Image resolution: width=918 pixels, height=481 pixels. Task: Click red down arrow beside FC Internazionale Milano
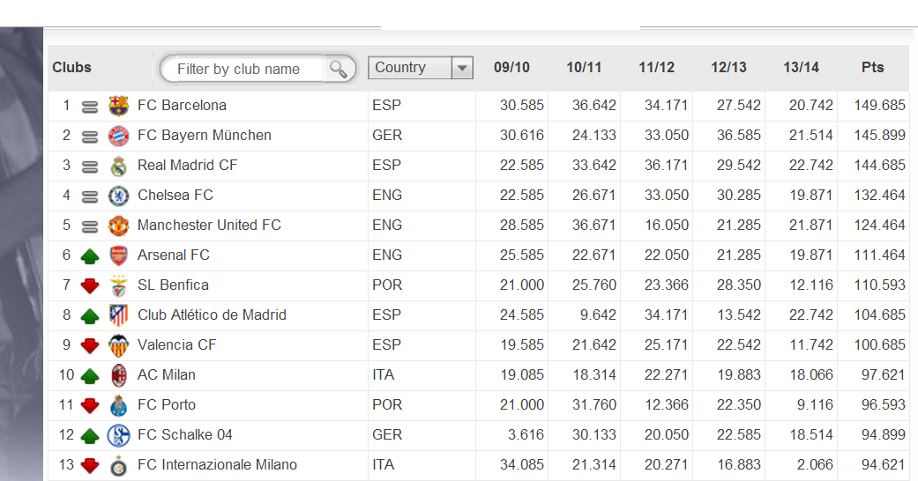click(x=90, y=466)
